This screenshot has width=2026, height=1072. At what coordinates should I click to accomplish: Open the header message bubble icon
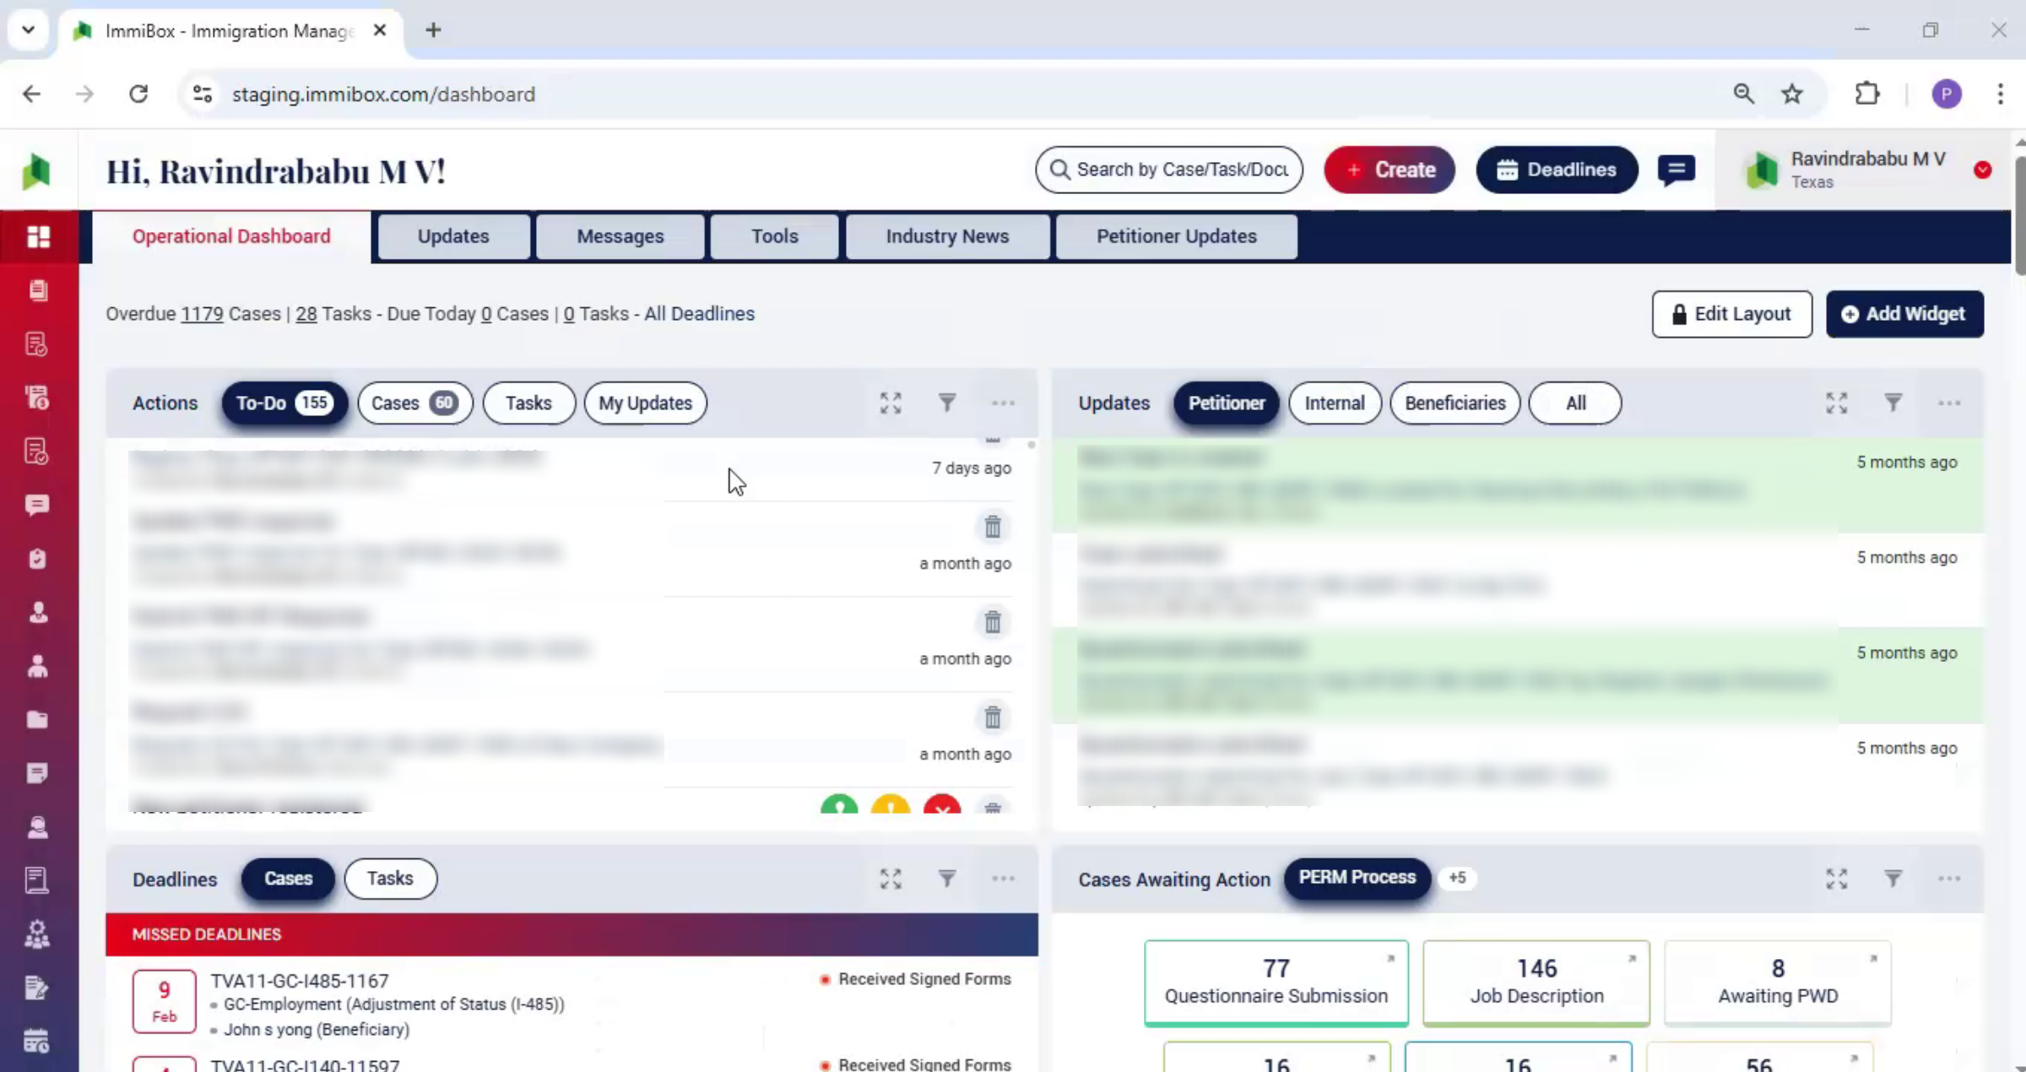point(1677,170)
